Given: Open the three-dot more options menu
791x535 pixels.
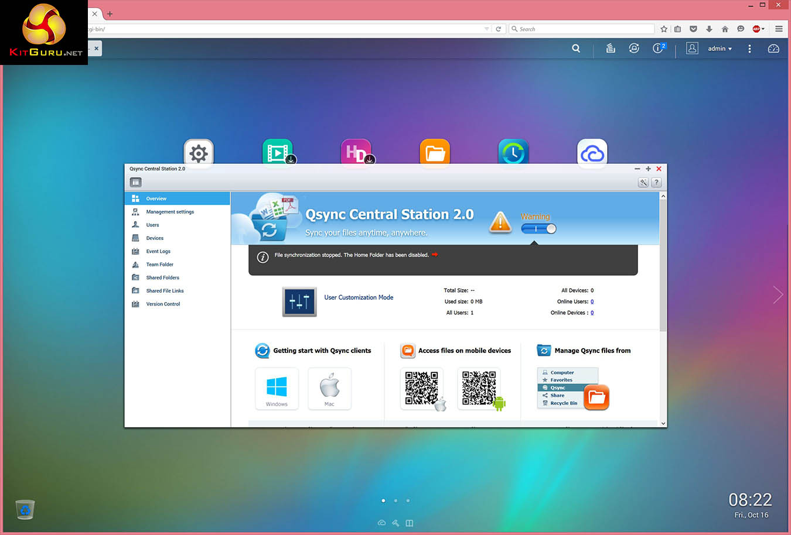Looking at the screenshot, I should 749,49.
